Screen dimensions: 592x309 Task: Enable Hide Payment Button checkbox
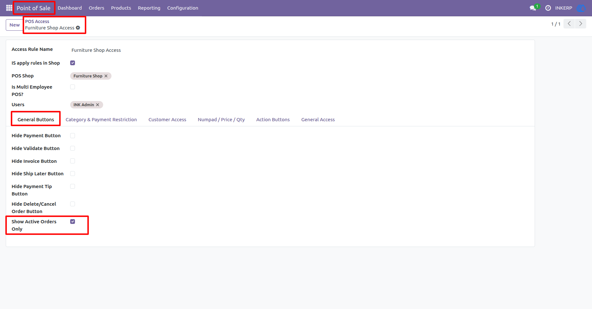tap(73, 136)
